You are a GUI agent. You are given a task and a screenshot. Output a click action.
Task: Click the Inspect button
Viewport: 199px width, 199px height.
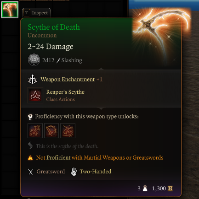coord(36,13)
